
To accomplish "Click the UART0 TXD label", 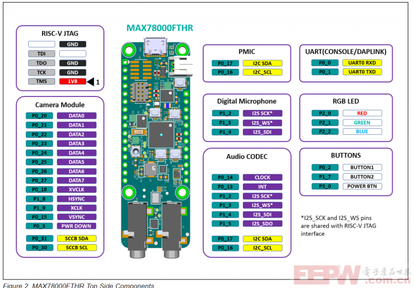I will pos(362,72).
